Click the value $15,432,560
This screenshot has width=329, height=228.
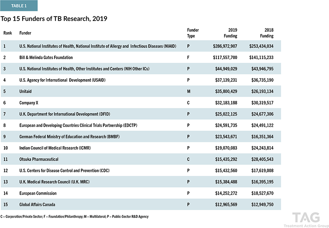tap(226, 171)
